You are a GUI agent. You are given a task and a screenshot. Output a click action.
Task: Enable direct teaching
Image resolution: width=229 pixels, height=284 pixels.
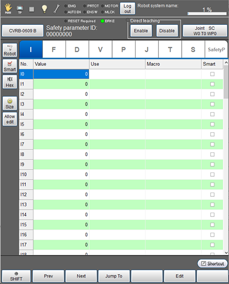pyautogui.click(x=141, y=31)
